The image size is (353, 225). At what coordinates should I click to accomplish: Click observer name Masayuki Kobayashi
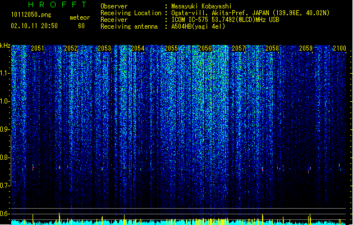(201, 6)
